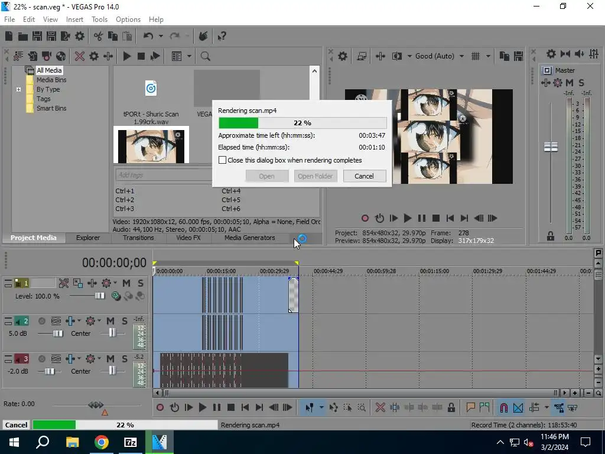Open the Options menu

tap(128, 20)
